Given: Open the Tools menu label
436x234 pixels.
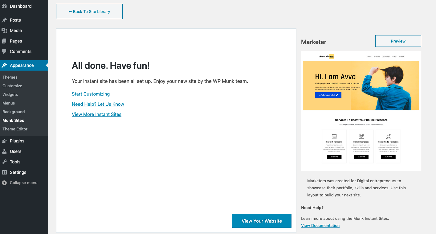Looking at the screenshot, I should pos(15,162).
